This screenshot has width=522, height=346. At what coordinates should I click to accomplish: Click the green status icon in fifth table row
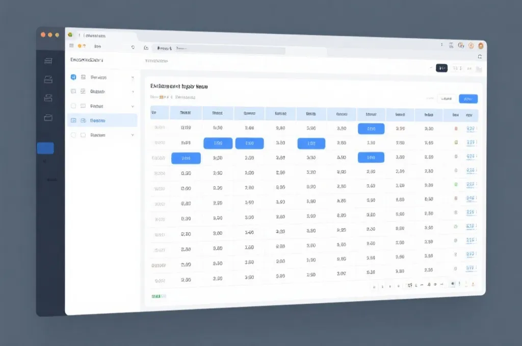(456, 184)
